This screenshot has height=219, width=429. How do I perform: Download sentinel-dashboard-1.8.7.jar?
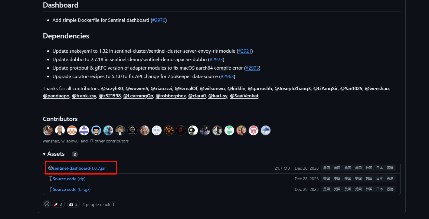point(79,168)
